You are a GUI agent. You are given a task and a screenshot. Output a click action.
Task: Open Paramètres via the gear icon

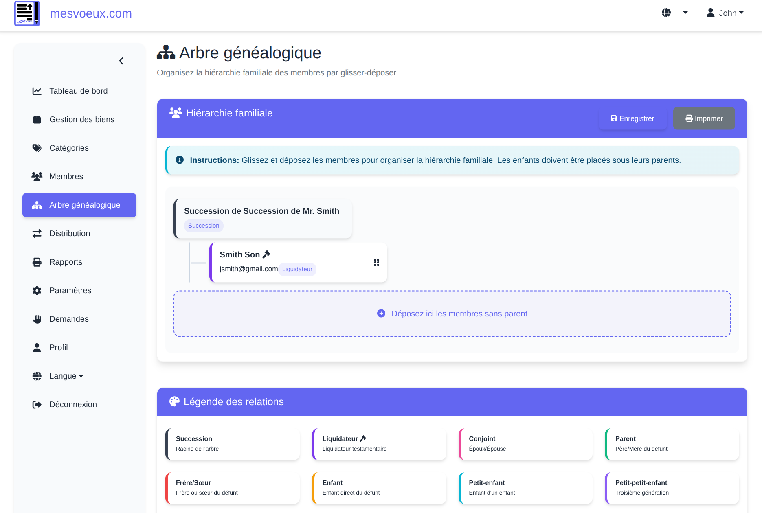(x=37, y=290)
